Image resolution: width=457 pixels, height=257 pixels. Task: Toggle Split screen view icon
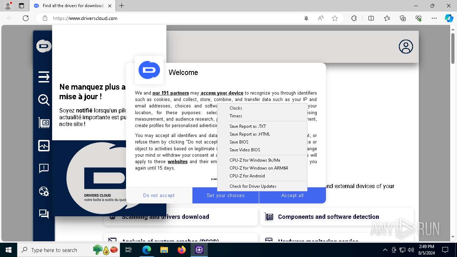coord(371,18)
